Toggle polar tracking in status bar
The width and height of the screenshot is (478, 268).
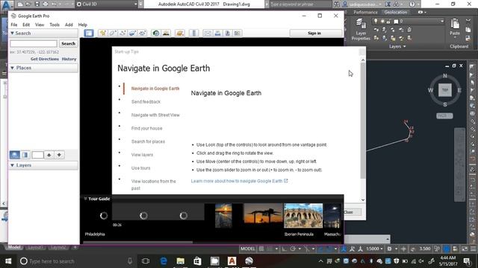[x=293, y=249]
